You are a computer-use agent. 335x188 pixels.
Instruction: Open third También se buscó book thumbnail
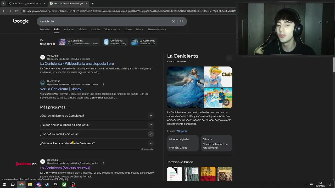pyautogui.click(x=208, y=174)
